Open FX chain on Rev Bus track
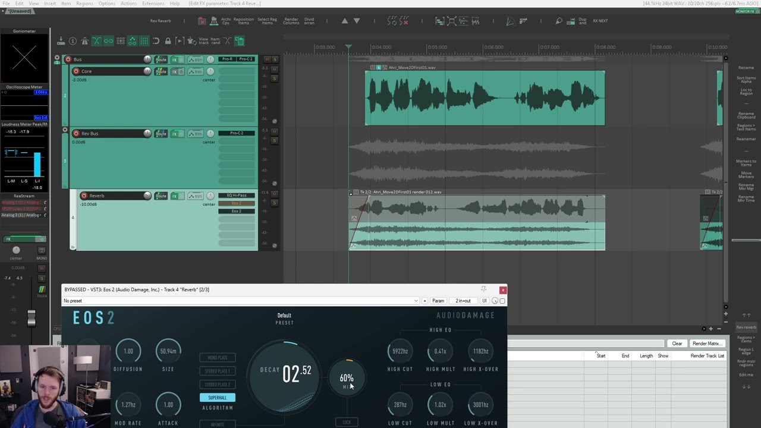Screen dimensions: 761x428 (x=175, y=134)
